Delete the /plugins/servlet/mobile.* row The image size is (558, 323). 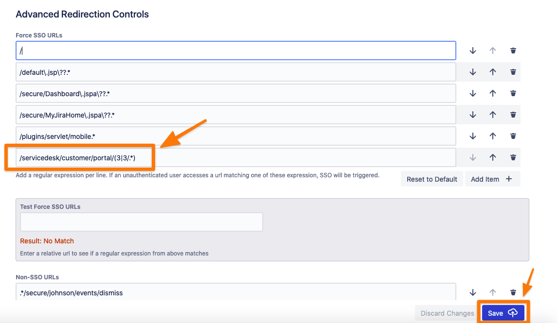click(513, 136)
